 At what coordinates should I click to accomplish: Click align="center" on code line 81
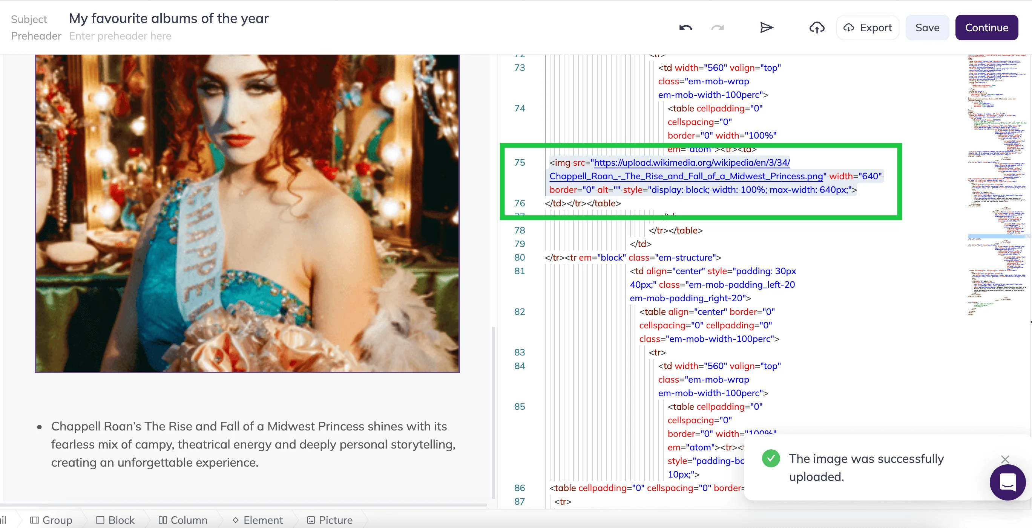click(675, 271)
